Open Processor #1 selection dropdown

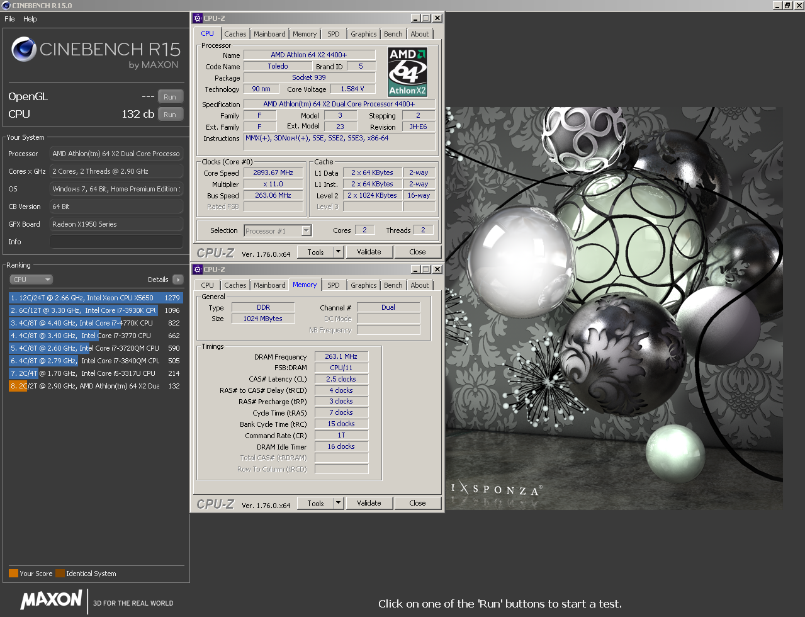pyautogui.click(x=278, y=231)
